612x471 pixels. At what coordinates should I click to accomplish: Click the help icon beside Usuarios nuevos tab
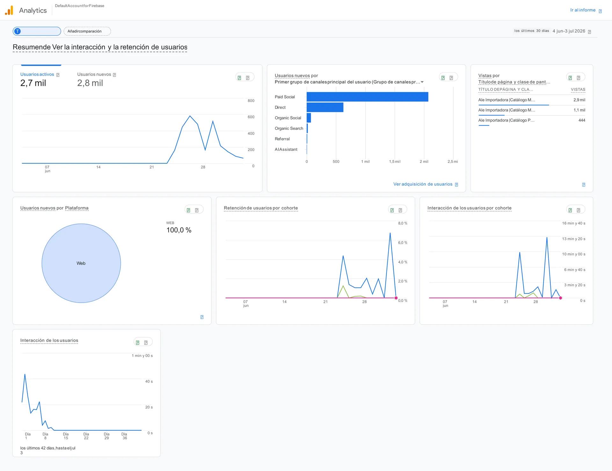click(114, 75)
